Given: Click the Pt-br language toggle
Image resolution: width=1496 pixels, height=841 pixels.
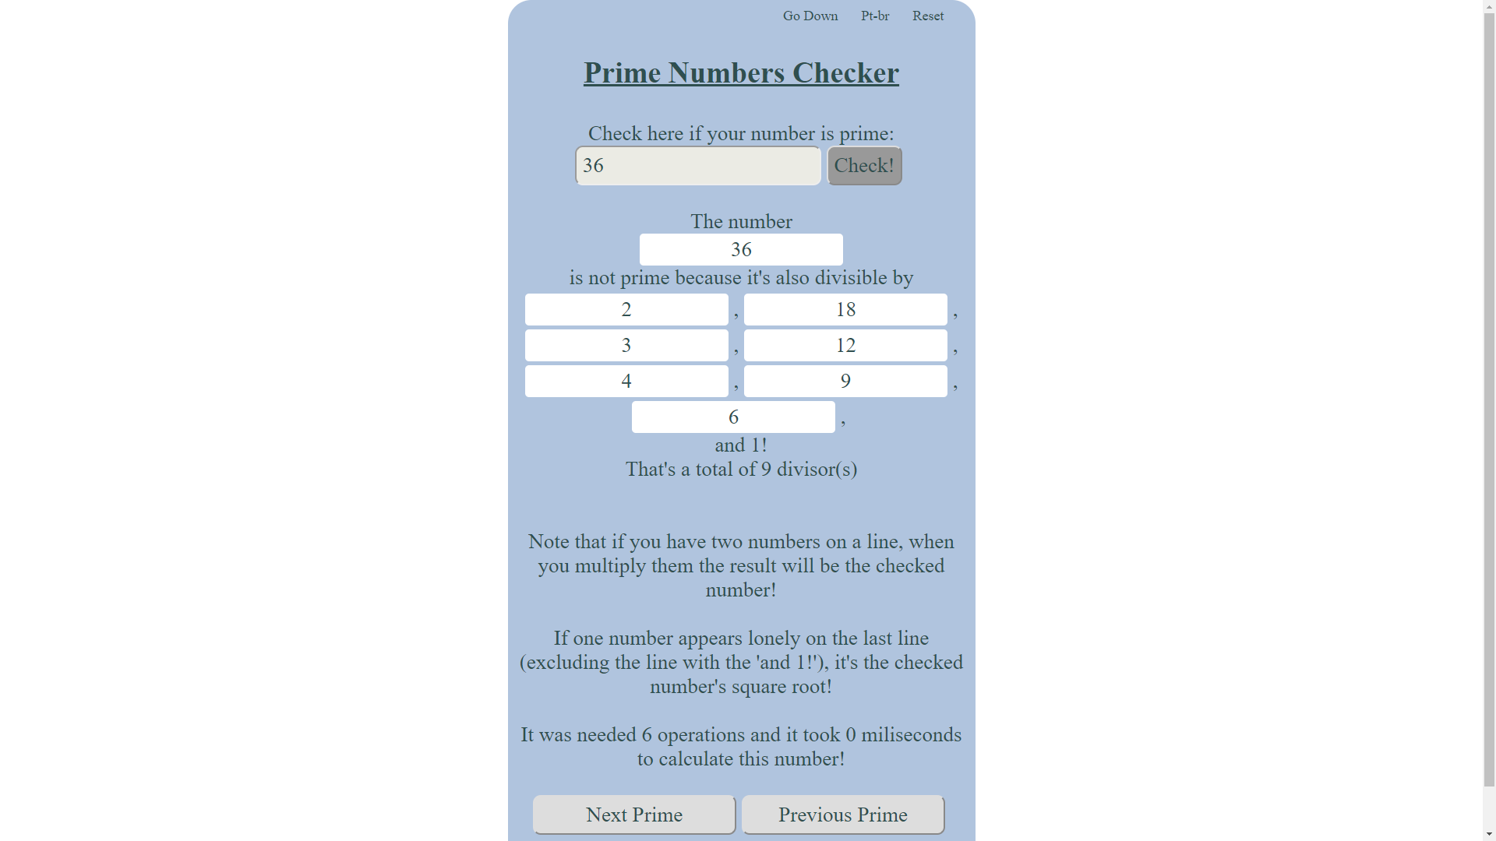Looking at the screenshot, I should pyautogui.click(x=876, y=16).
